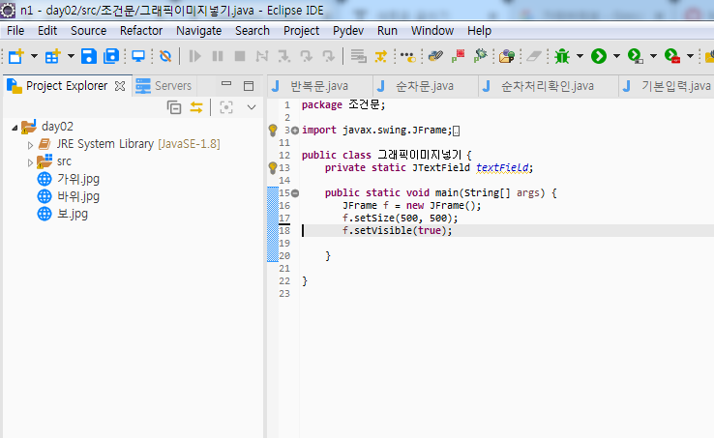Open the Edit menu
Image resolution: width=714 pixels, height=438 pixels.
(x=47, y=31)
